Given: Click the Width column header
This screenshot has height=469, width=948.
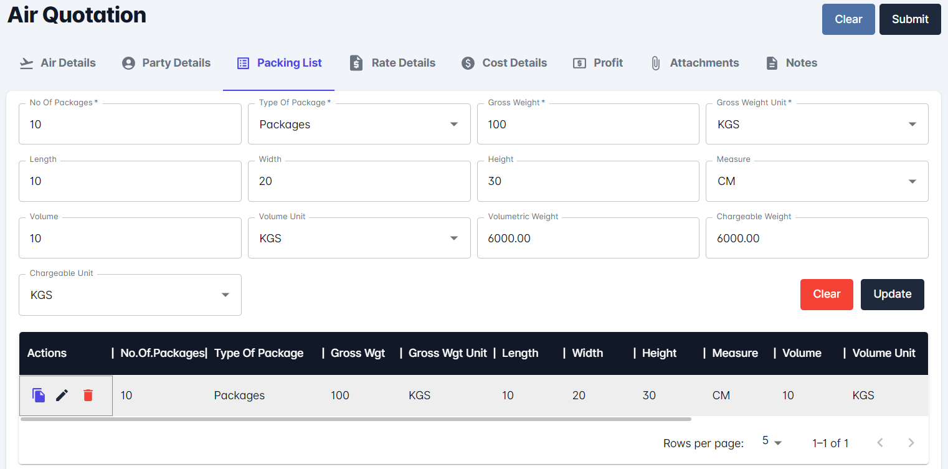Looking at the screenshot, I should (587, 353).
